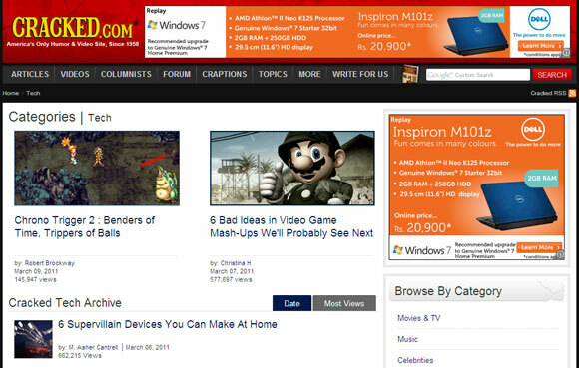Click the Cracked RSS text link
The height and width of the screenshot is (368, 579).
pos(548,93)
